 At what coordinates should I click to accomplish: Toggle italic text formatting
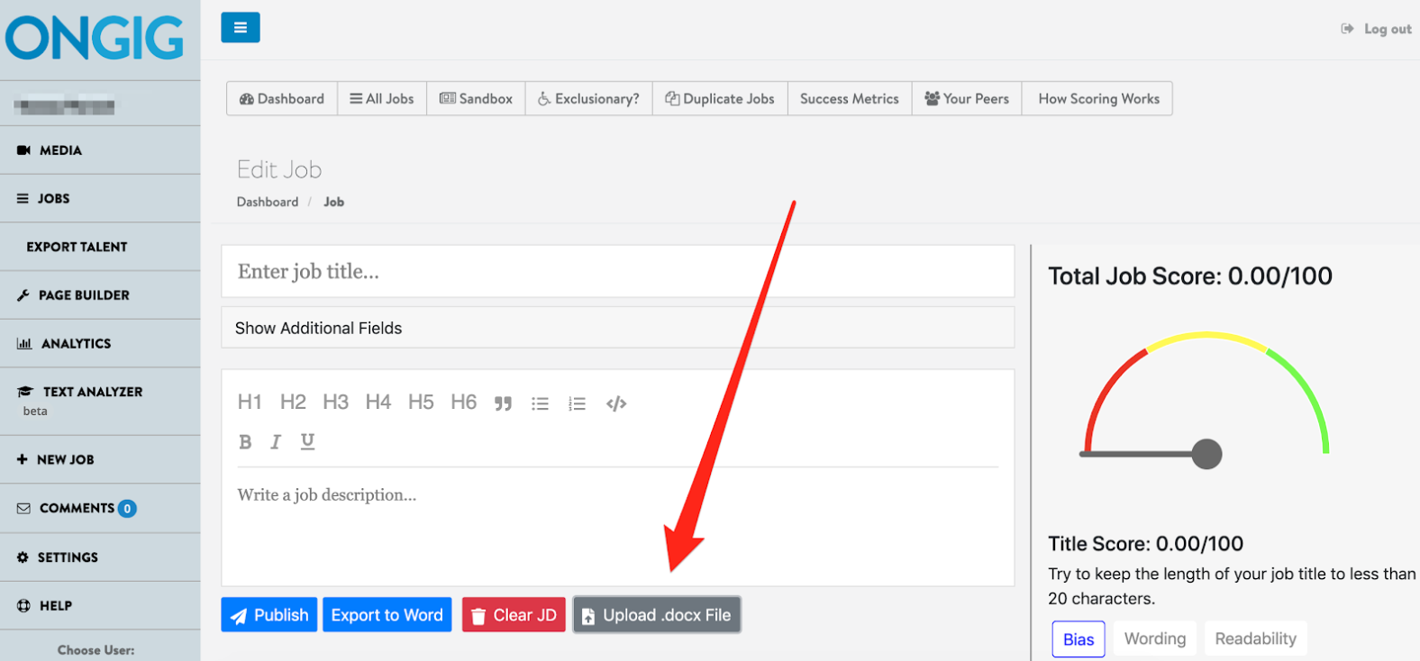[276, 441]
